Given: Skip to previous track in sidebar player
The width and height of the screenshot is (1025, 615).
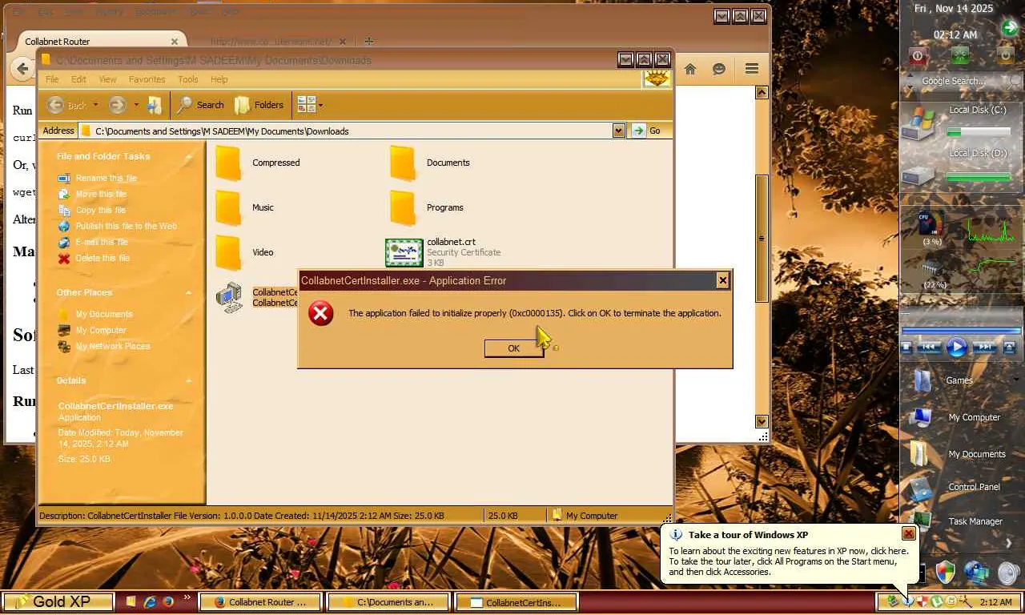Looking at the screenshot, I should pyautogui.click(x=929, y=347).
